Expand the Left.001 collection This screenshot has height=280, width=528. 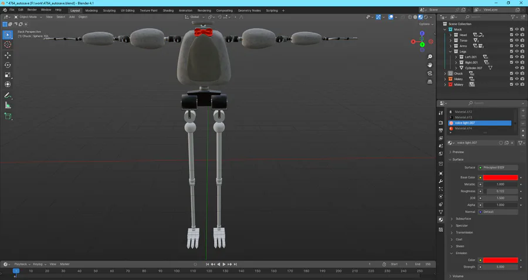coord(456,57)
